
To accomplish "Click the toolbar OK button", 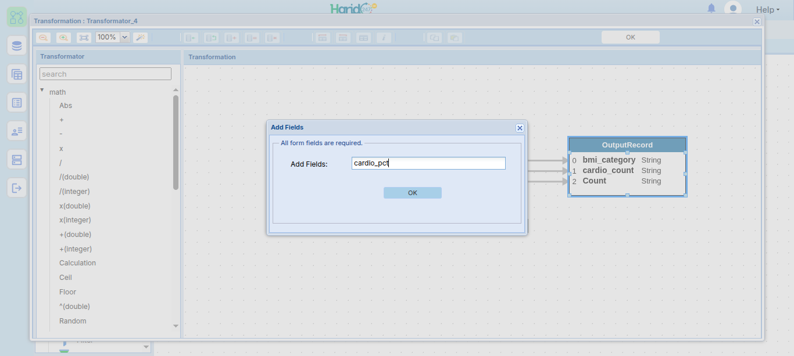I will (631, 37).
